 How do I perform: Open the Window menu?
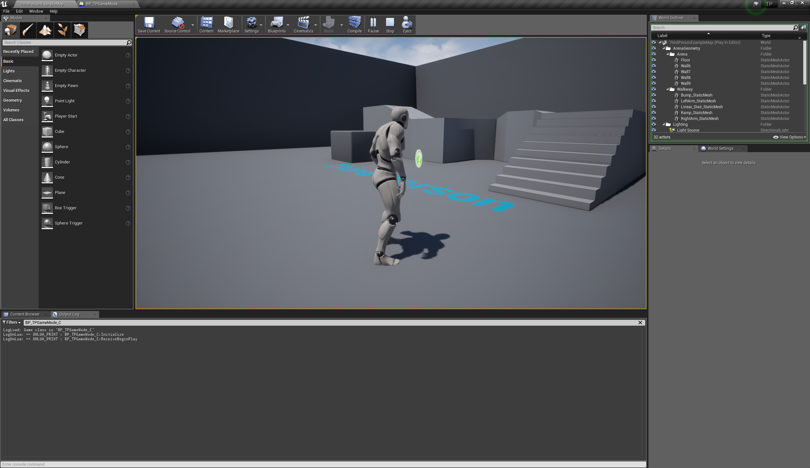36,11
